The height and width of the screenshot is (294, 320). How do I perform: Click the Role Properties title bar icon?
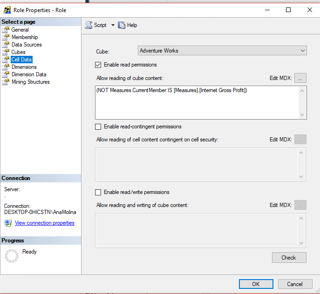point(7,10)
